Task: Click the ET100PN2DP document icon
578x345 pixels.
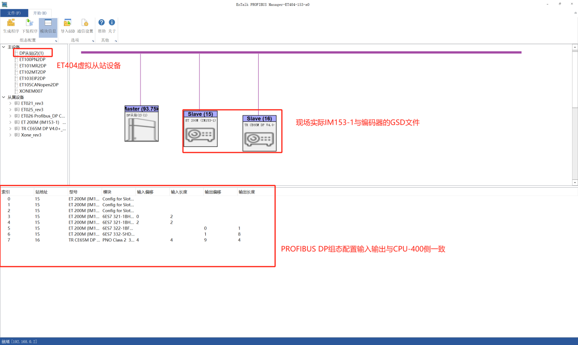Action: point(16,59)
